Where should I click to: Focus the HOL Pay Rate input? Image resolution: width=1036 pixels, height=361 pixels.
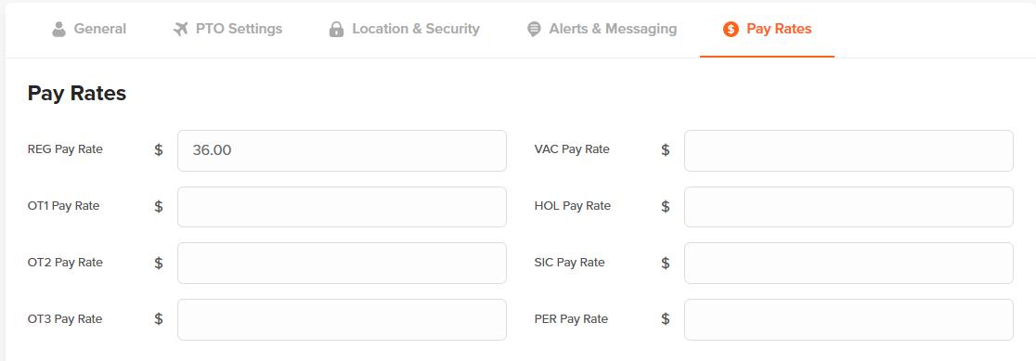(848, 207)
